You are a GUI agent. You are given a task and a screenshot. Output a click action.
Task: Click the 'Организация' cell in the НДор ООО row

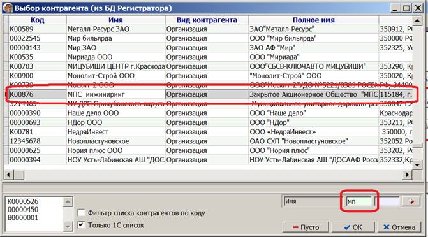(207, 122)
